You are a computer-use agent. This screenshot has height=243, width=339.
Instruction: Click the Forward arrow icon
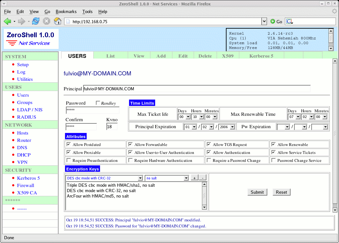(21, 21)
